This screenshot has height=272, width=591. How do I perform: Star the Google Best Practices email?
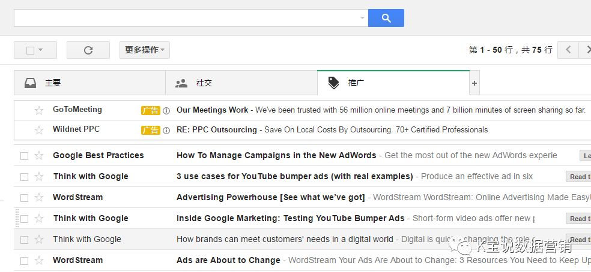pos(39,156)
